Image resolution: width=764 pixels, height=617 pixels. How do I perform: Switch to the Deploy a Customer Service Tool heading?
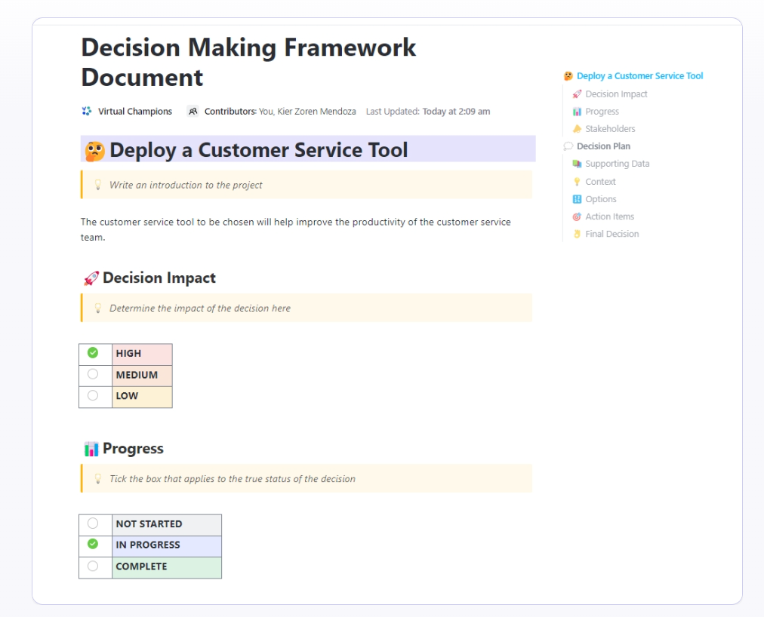click(639, 75)
